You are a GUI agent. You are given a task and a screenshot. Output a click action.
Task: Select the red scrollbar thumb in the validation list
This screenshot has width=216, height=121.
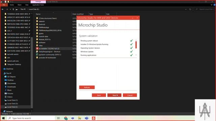tap(136, 45)
